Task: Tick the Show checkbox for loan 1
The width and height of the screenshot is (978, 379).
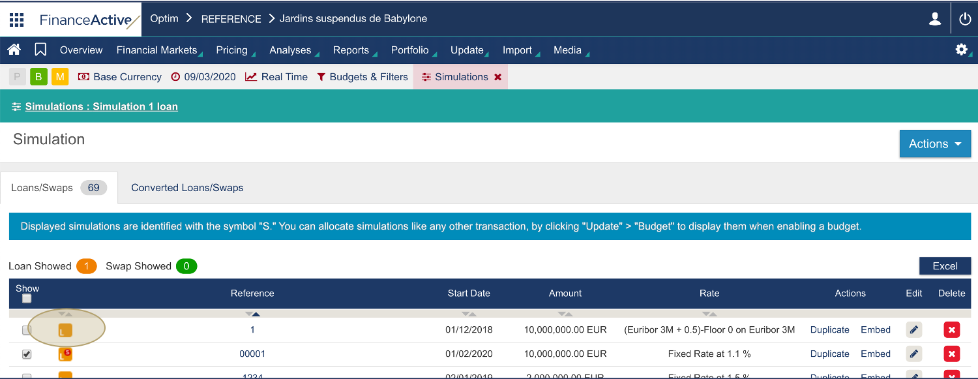Action: click(x=27, y=330)
